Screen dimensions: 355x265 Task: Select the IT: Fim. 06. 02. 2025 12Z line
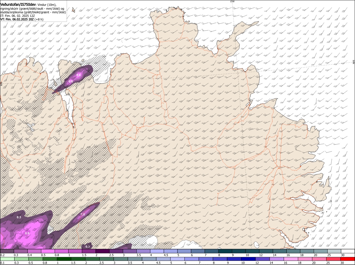pyautogui.click(x=17, y=16)
